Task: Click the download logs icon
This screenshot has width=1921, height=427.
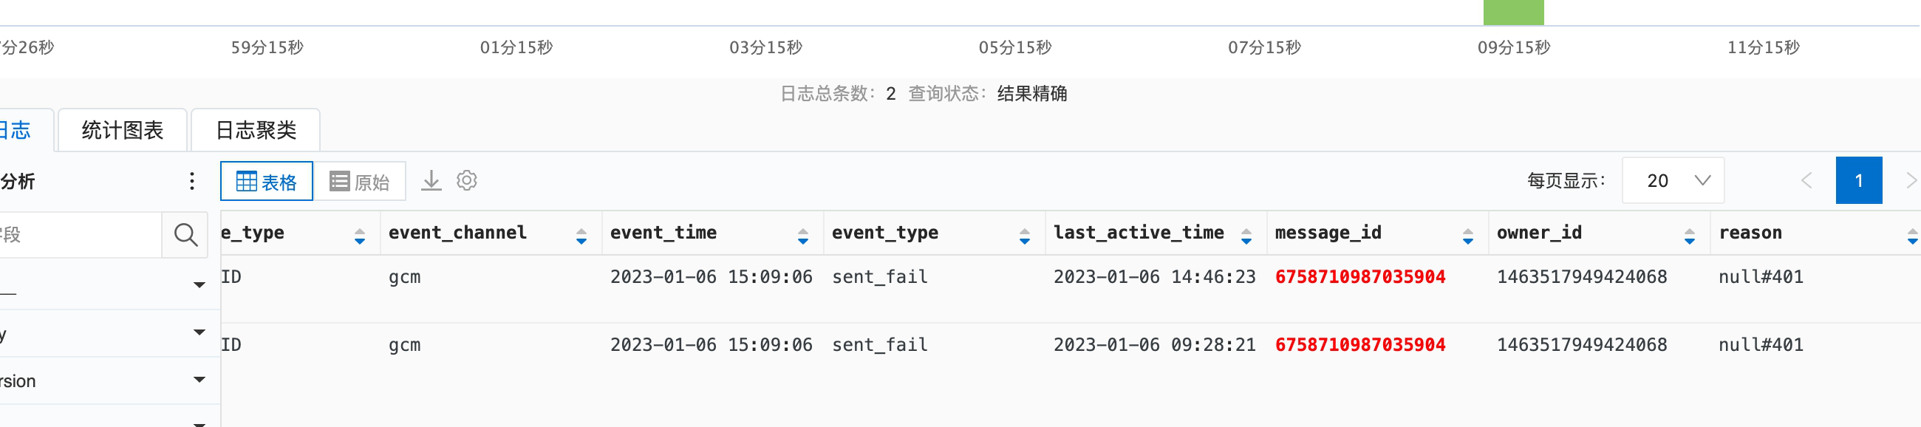Action: 431,181
